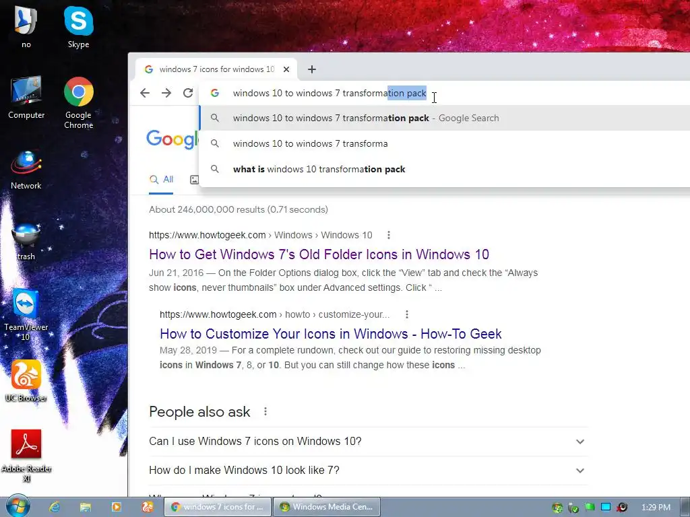Choose 'windows 10 to windows 7 transforma' suggestion
The height and width of the screenshot is (517, 690).
coord(445,143)
